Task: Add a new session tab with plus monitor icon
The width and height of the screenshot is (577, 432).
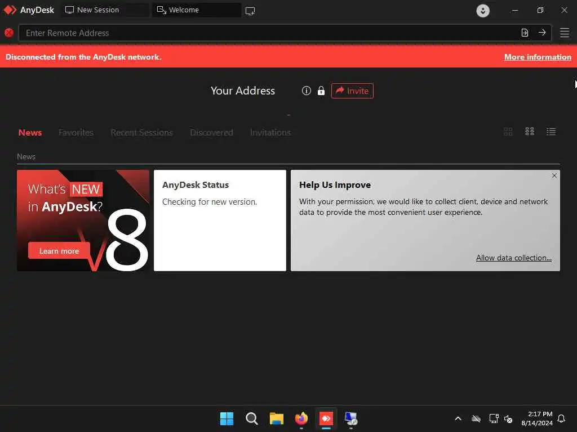Action: tap(250, 11)
